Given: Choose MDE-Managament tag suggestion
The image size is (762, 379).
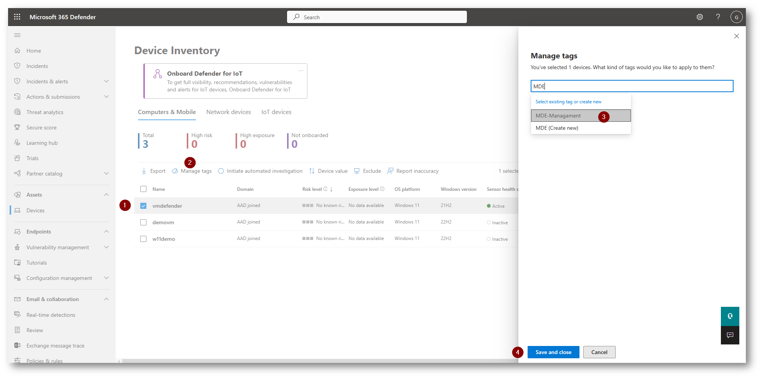Looking at the screenshot, I should click(x=581, y=116).
